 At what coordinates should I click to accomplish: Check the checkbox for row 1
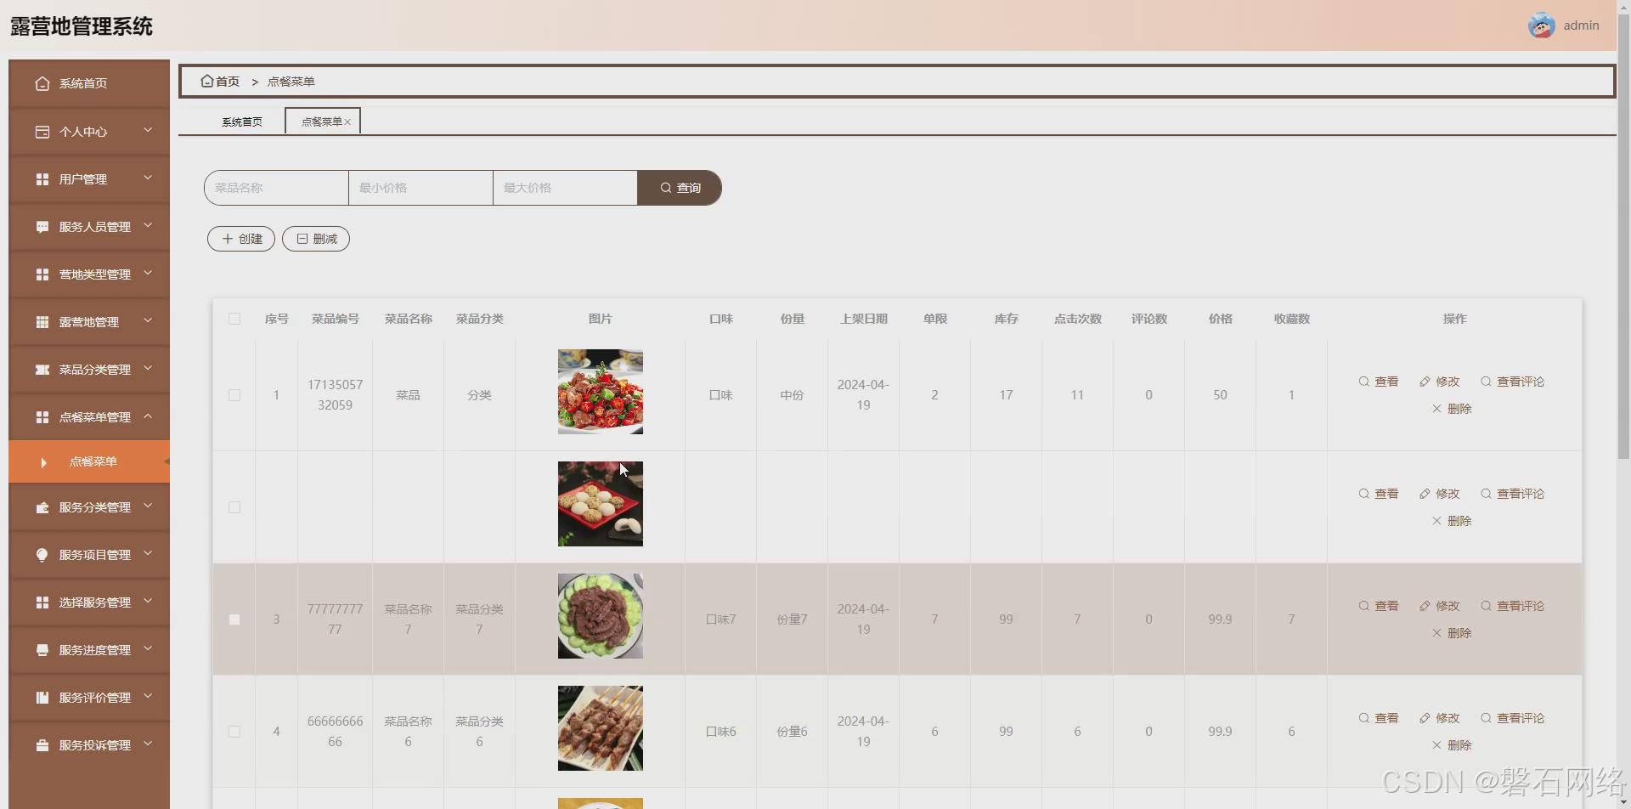[x=234, y=395]
